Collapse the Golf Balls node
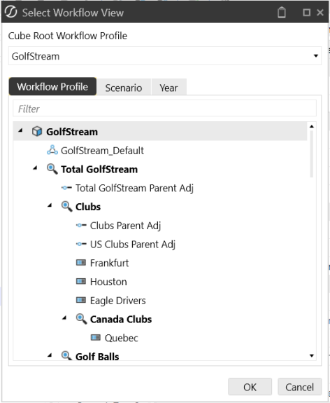Screen dimensions: 330x403 click(x=50, y=355)
